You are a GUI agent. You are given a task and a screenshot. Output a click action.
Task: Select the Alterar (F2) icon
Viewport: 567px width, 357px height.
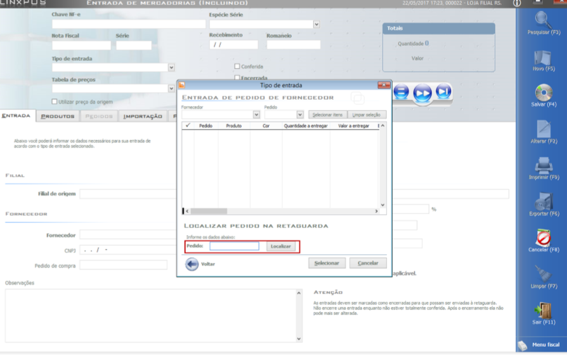click(544, 129)
